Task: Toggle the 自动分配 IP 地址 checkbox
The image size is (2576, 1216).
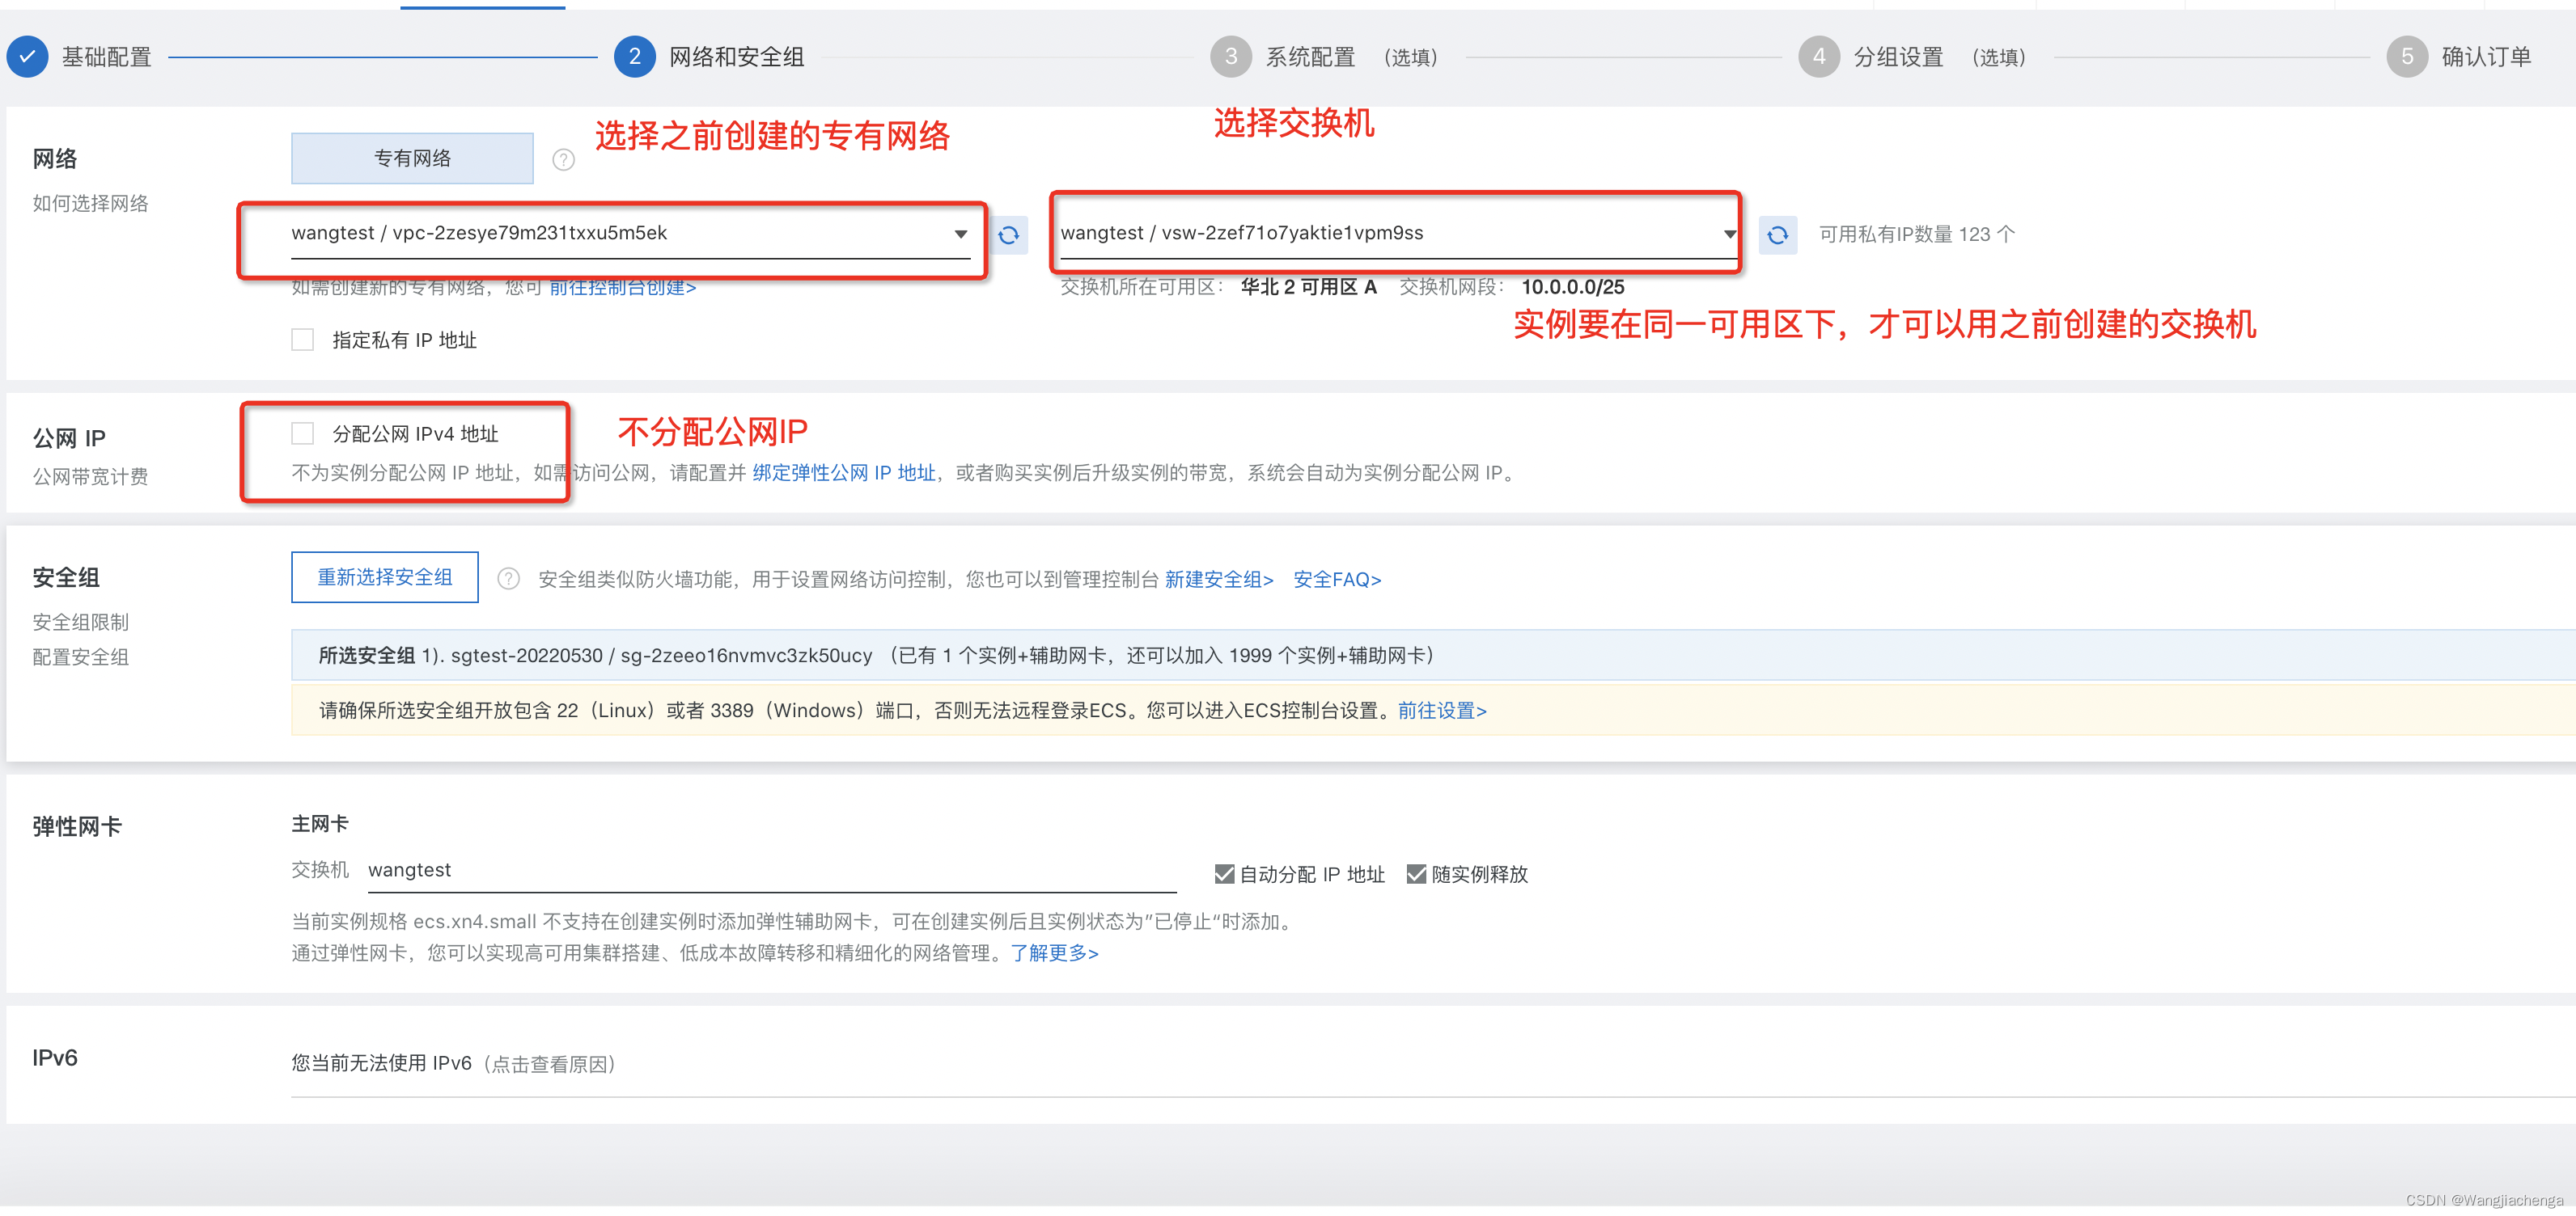Action: (1224, 874)
